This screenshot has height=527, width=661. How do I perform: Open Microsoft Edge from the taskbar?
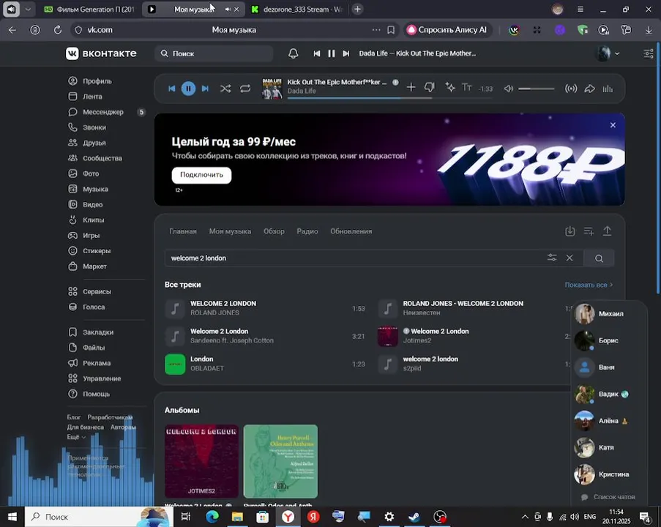(x=212, y=517)
